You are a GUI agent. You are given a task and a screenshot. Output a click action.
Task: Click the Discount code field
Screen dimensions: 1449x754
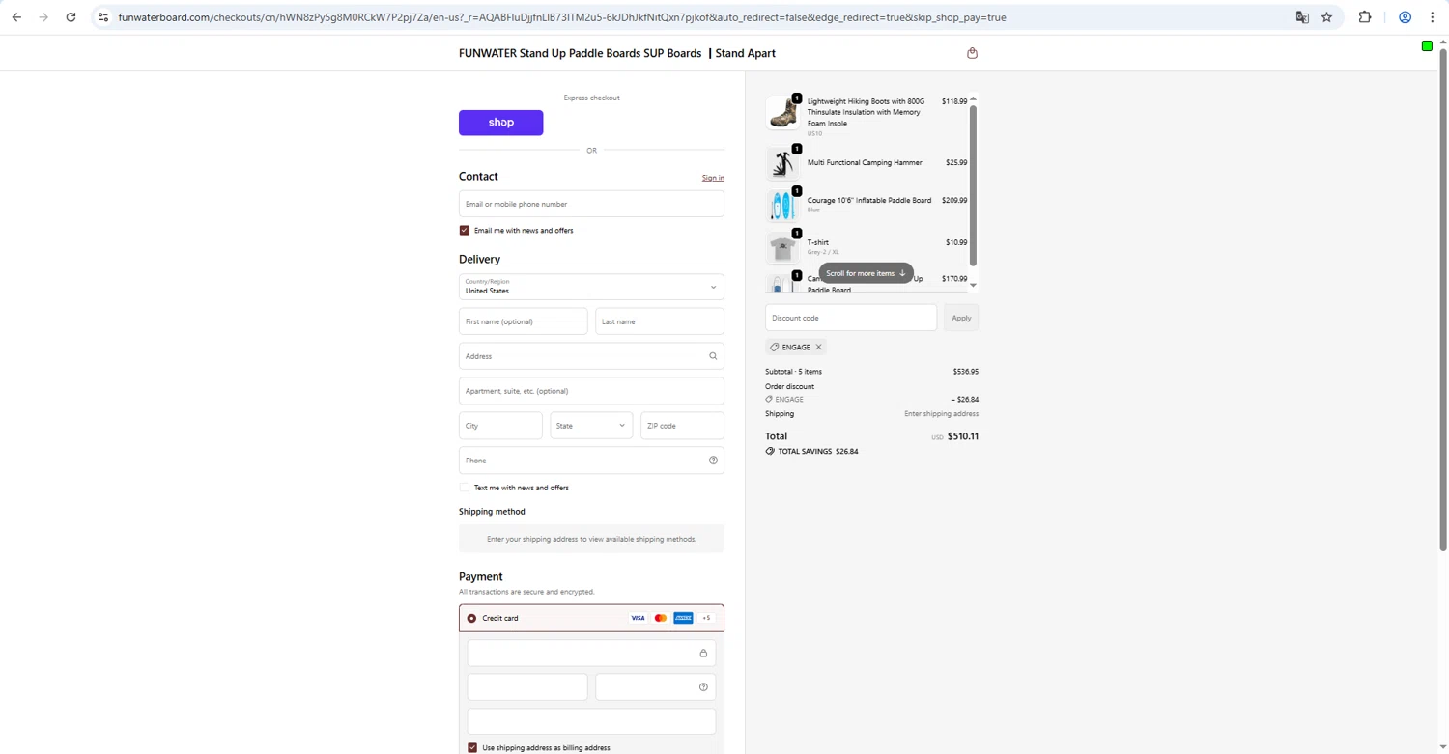click(x=851, y=318)
